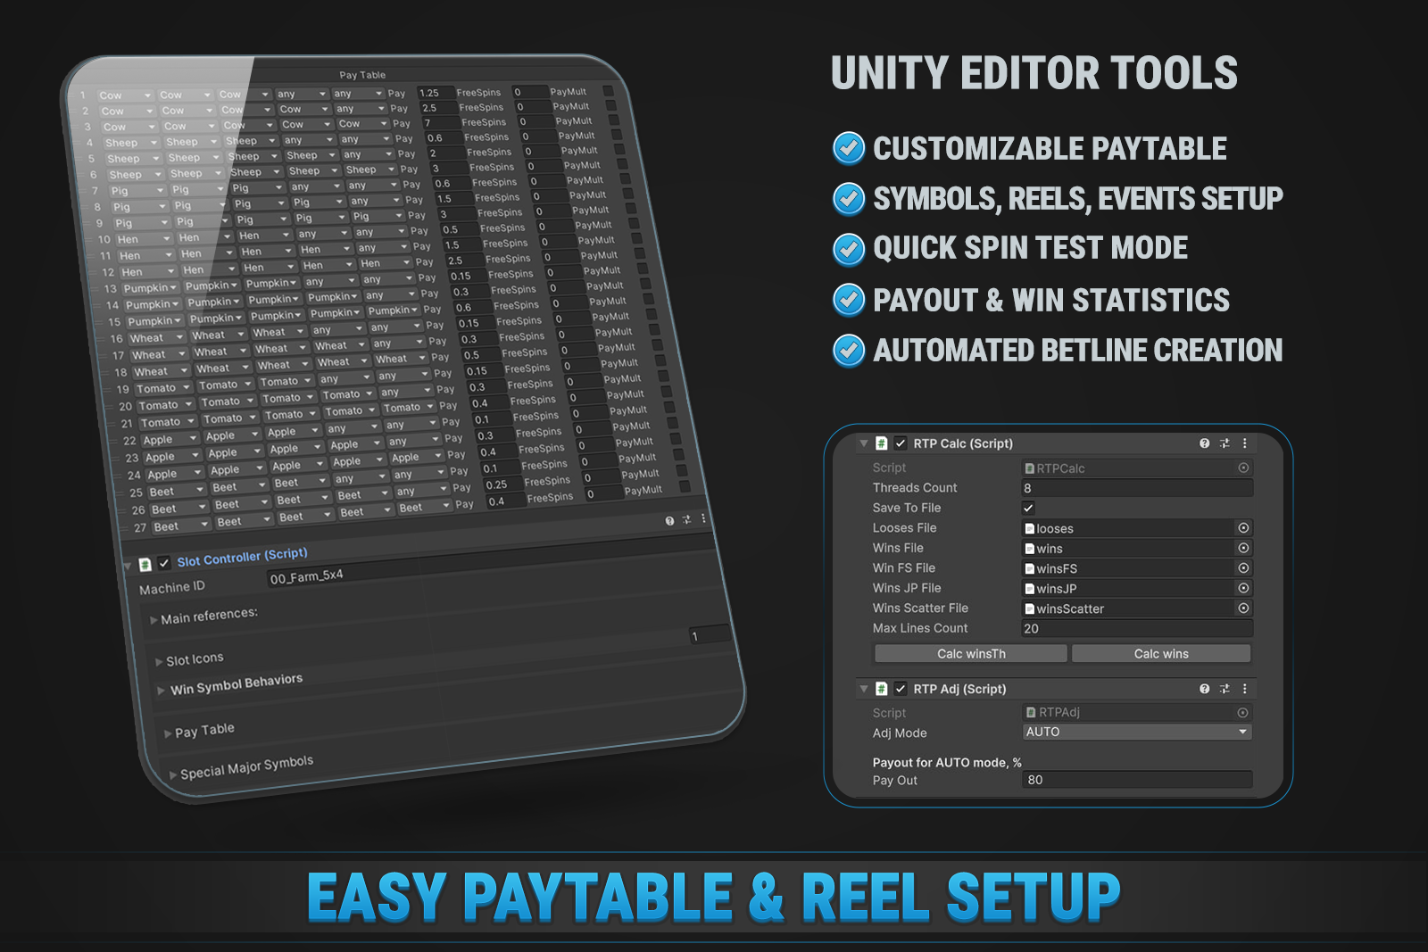Disable the RTP Calc script checkbox
1428x952 pixels.
pos(901,443)
